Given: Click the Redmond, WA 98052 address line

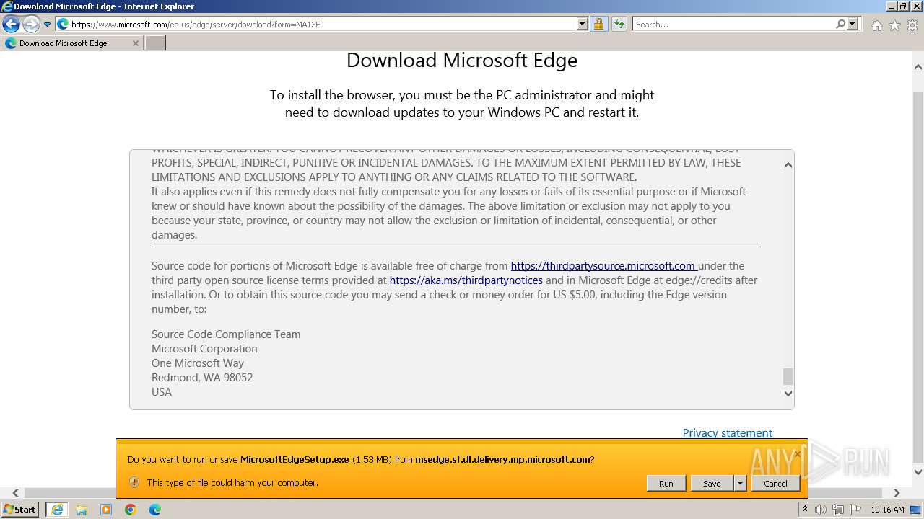Looking at the screenshot, I should pyautogui.click(x=202, y=378).
